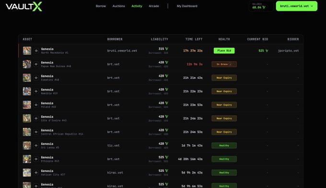Viewport: 326px width, 188px height.
Task: Toggle eye icon for Eswatini #48
Action: (36, 78)
